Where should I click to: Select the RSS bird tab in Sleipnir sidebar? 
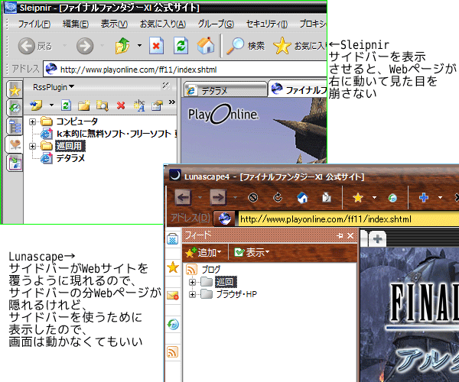coord(15,144)
